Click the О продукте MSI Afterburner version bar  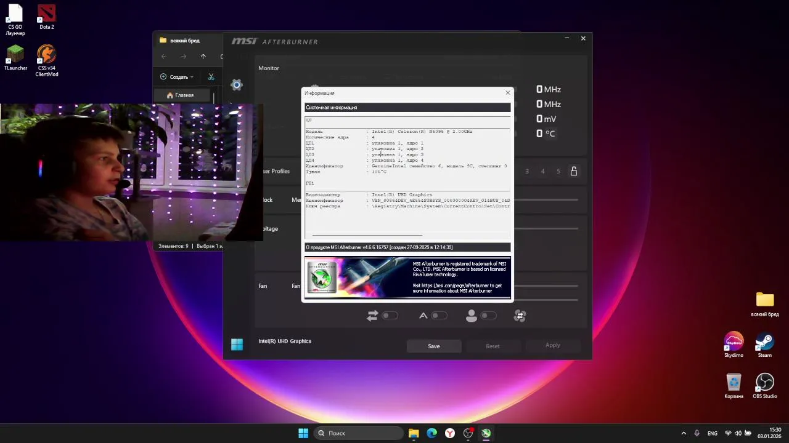407,247
